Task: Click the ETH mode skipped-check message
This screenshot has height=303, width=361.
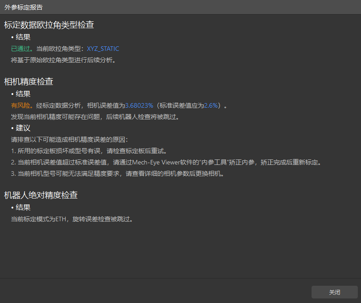Action: pyautogui.click(x=72, y=219)
